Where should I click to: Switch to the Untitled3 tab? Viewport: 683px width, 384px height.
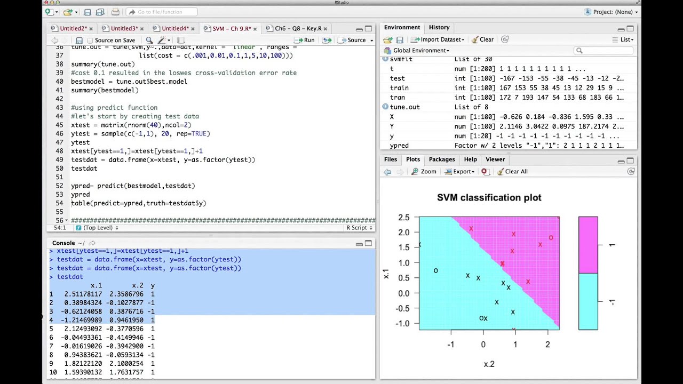pyautogui.click(x=123, y=29)
